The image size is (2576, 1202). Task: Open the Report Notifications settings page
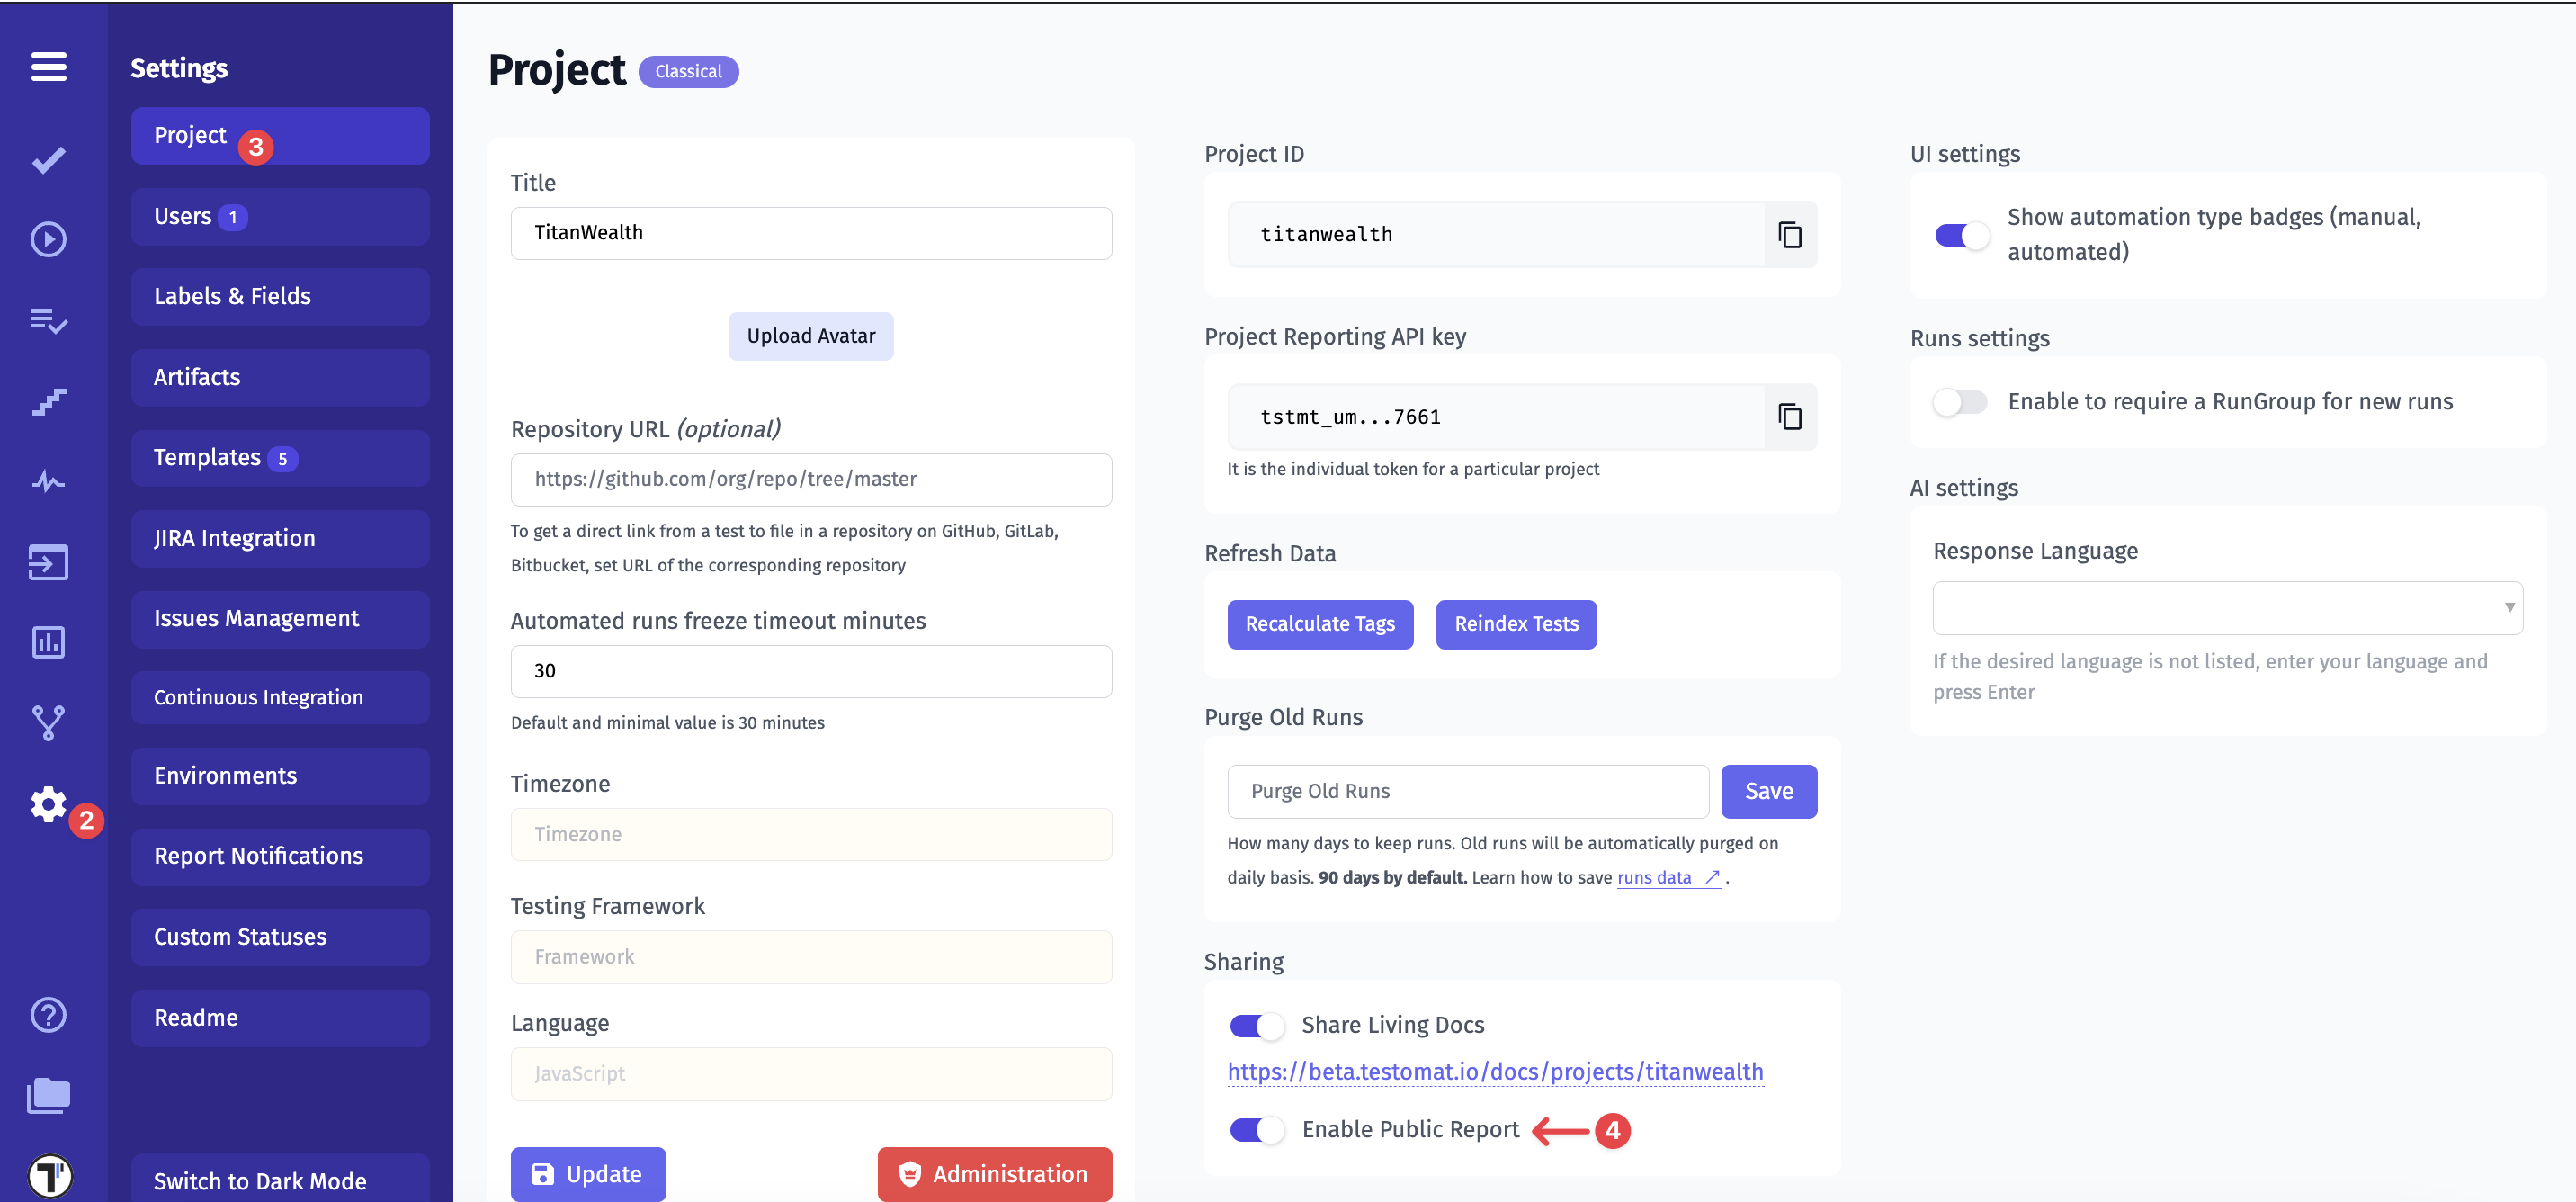coord(280,856)
